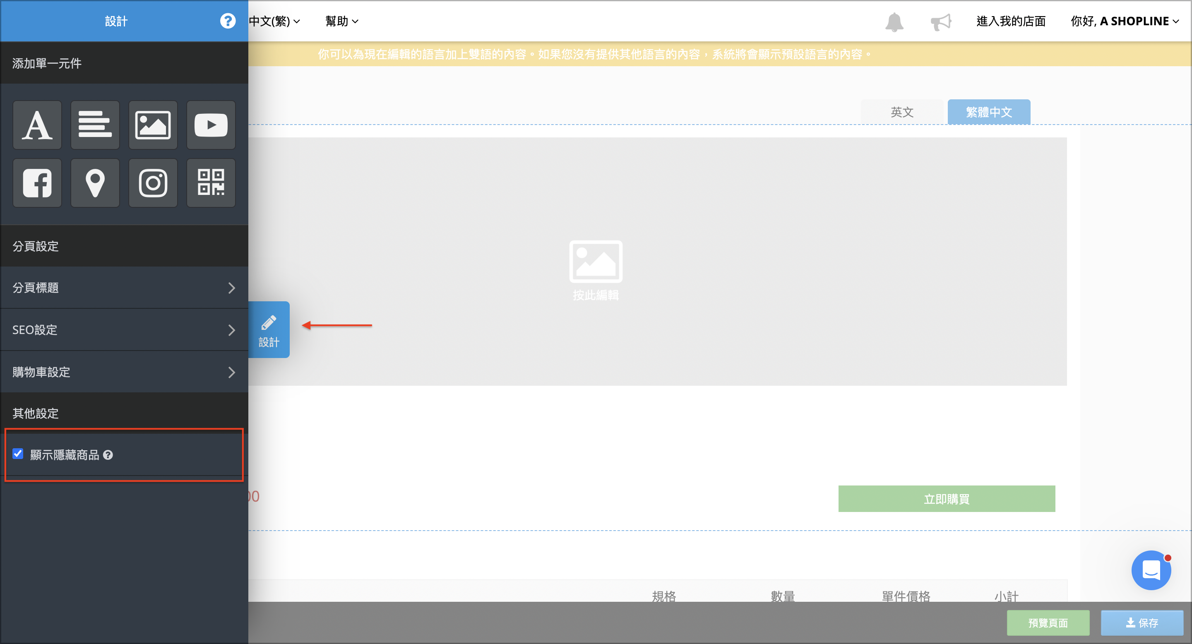Open design panel help question mark

pyautogui.click(x=228, y=21)
